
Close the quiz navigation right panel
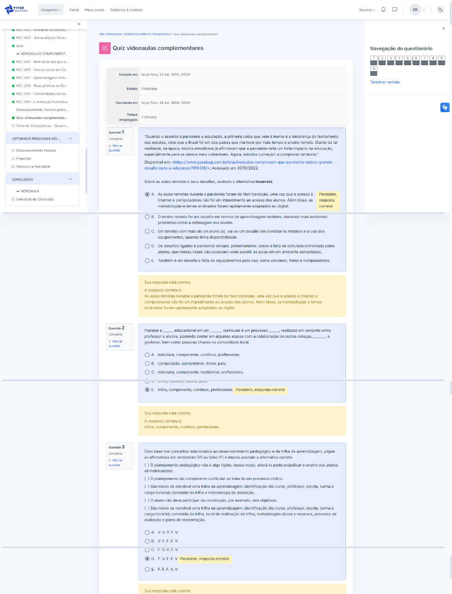tap(443, 28)
